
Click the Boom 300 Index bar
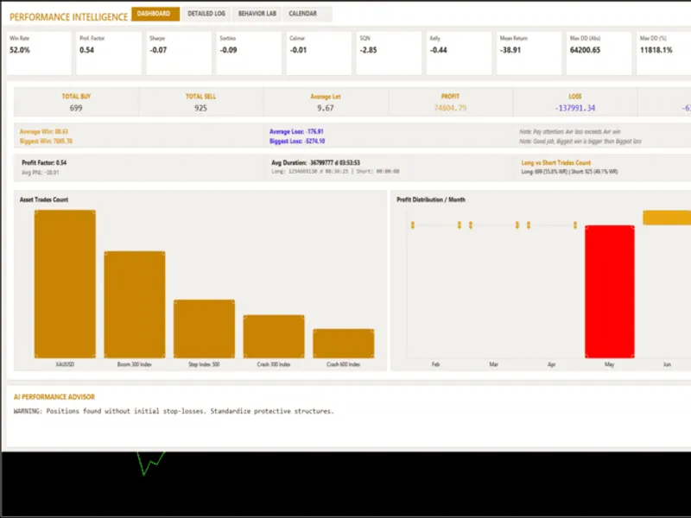pos(135,305)
